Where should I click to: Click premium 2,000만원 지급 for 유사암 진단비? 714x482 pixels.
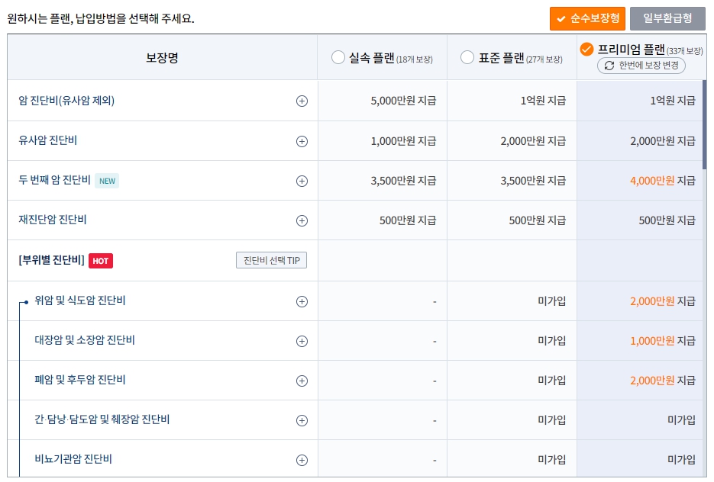tap(663, 141)
